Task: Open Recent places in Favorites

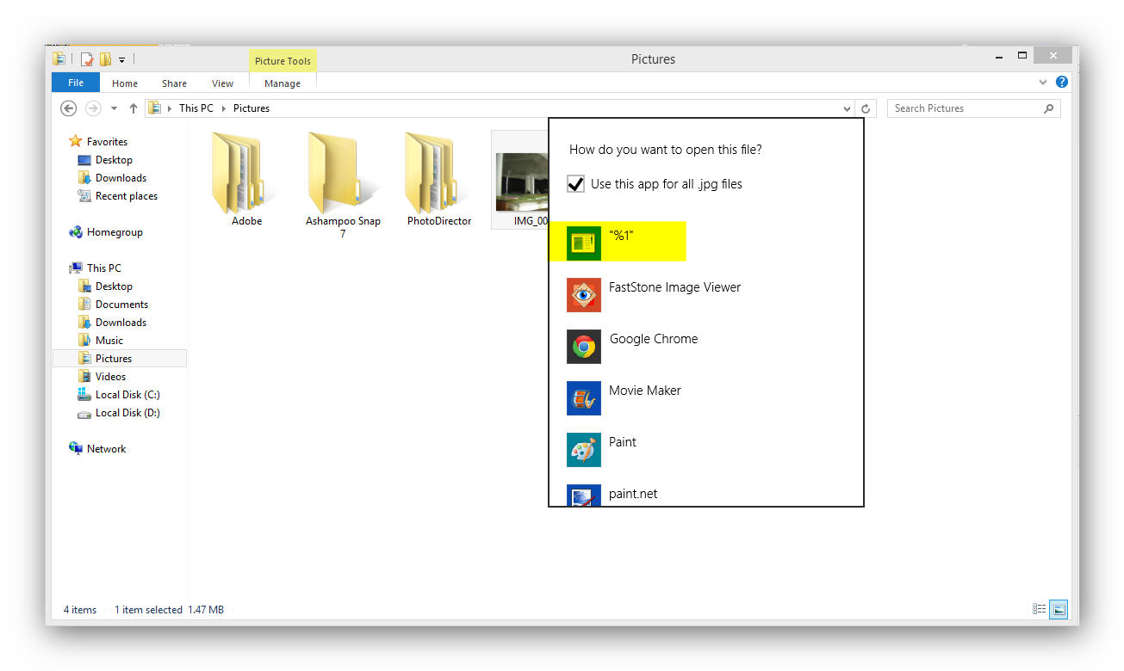Action: (x=127, y=196)
